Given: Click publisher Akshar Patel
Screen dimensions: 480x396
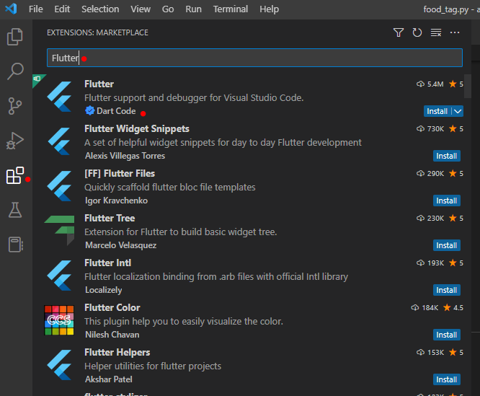Looking at the screenshot, I should pos(109,379).
